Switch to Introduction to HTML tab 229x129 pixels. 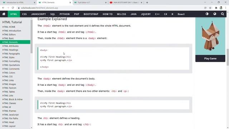click(18, 3)
